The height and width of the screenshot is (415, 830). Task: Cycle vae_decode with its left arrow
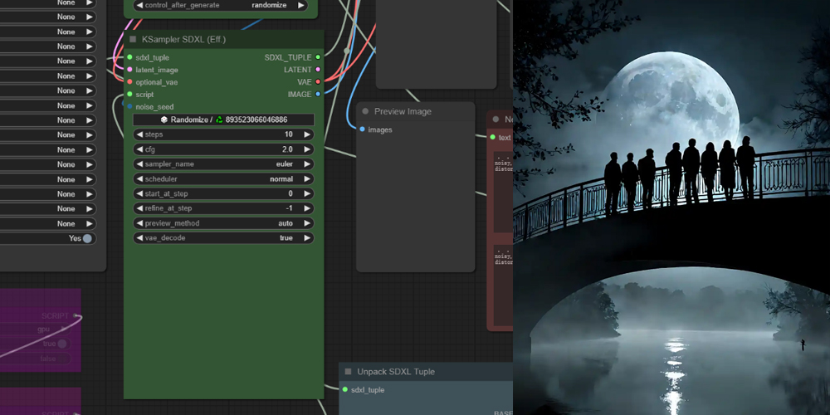139,238
